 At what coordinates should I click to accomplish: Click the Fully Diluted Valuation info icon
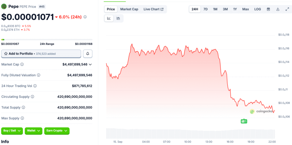click(38, 75)
